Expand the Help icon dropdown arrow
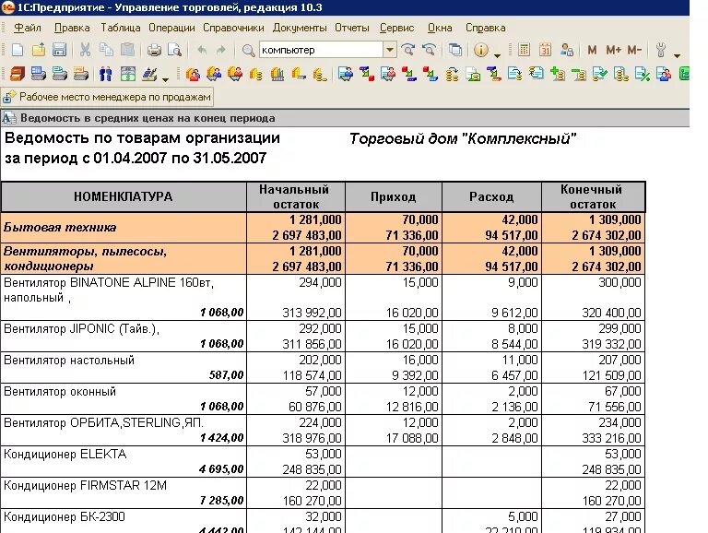708x533 pixels. point(497,55)
